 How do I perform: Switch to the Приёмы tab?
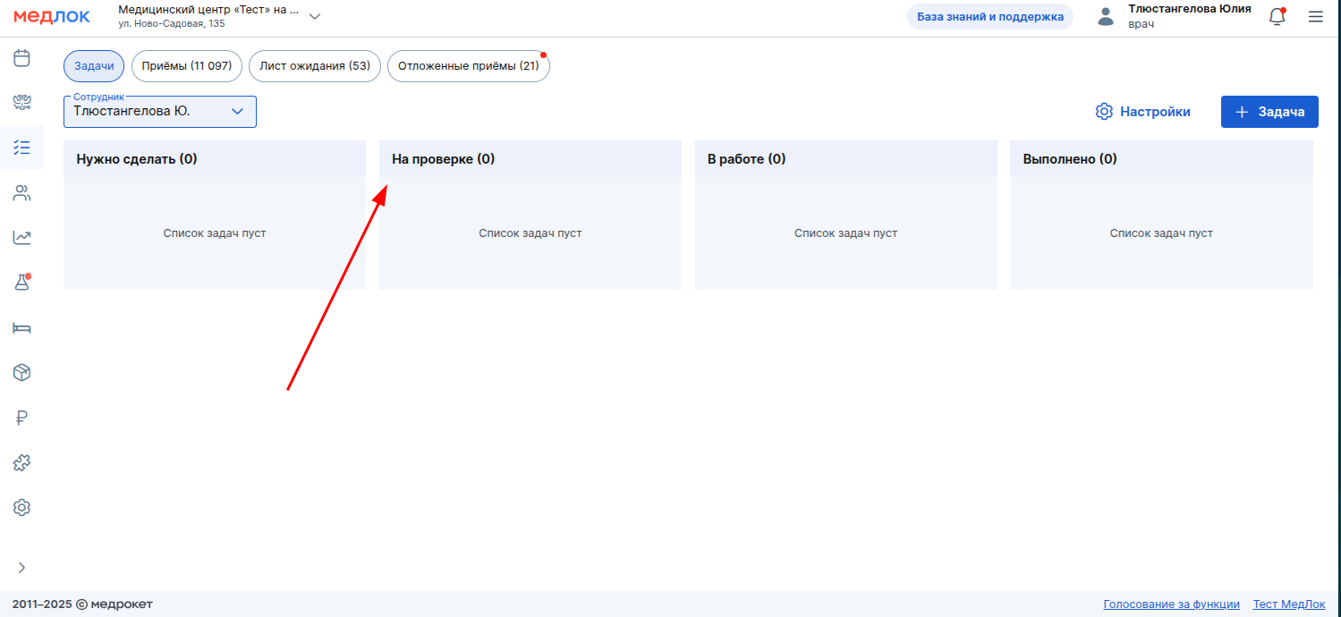[x=186, y=66]
